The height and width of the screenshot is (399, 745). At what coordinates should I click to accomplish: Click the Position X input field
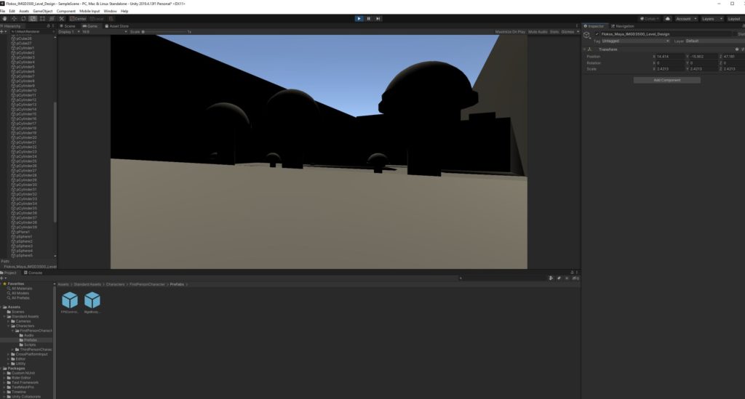[667, 56]
